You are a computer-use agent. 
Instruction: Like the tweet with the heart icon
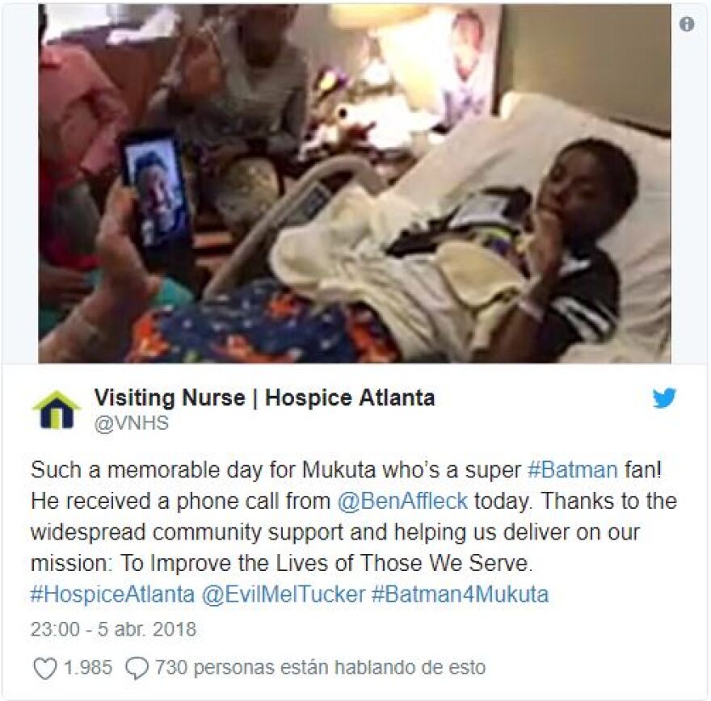coord(45,668)
